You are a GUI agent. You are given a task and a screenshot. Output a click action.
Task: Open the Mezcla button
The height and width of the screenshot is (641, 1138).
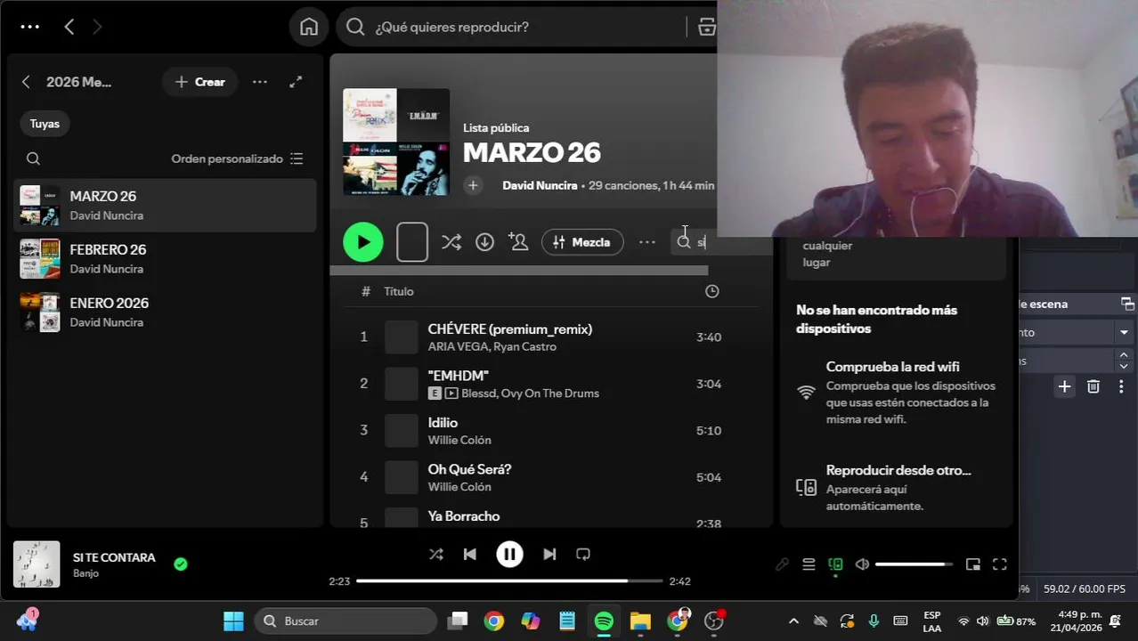pos(582,242)
